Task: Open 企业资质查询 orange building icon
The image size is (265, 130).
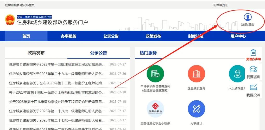Action: [196, 74]
